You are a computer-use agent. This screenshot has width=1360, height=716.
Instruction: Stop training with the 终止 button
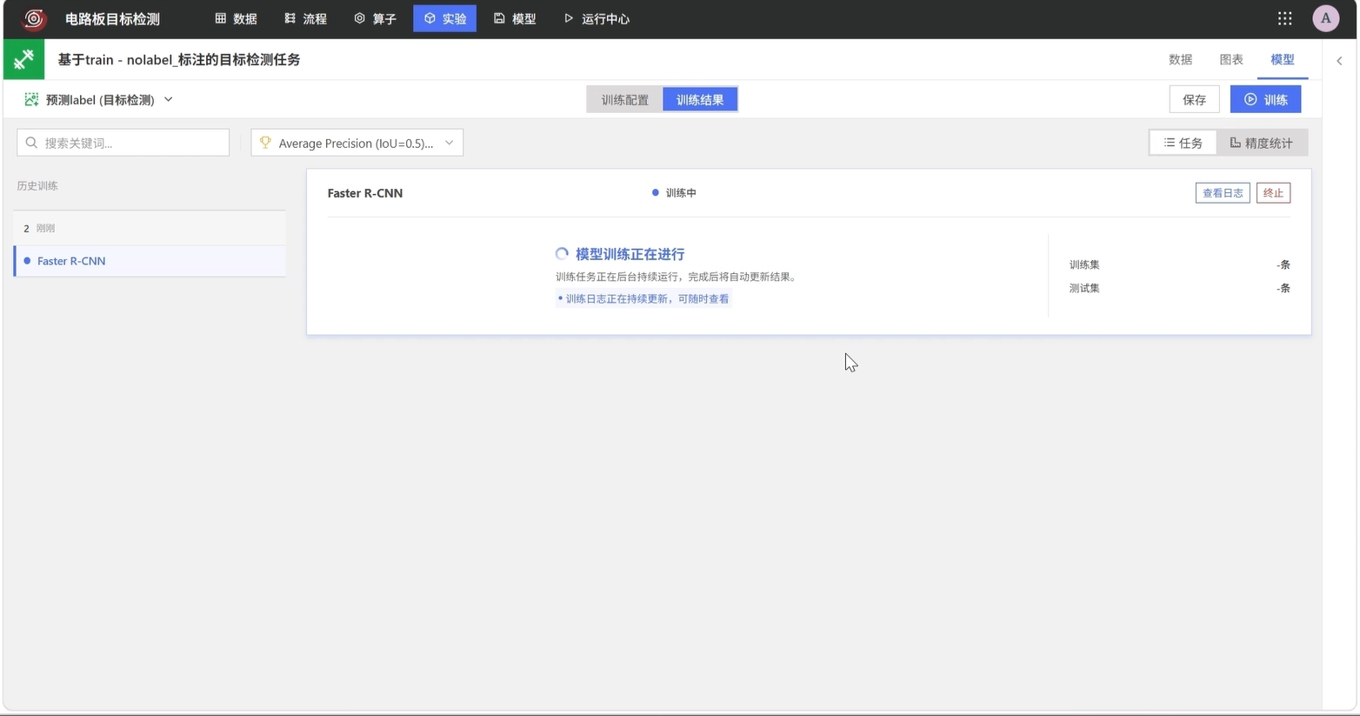click(1273, 192)
